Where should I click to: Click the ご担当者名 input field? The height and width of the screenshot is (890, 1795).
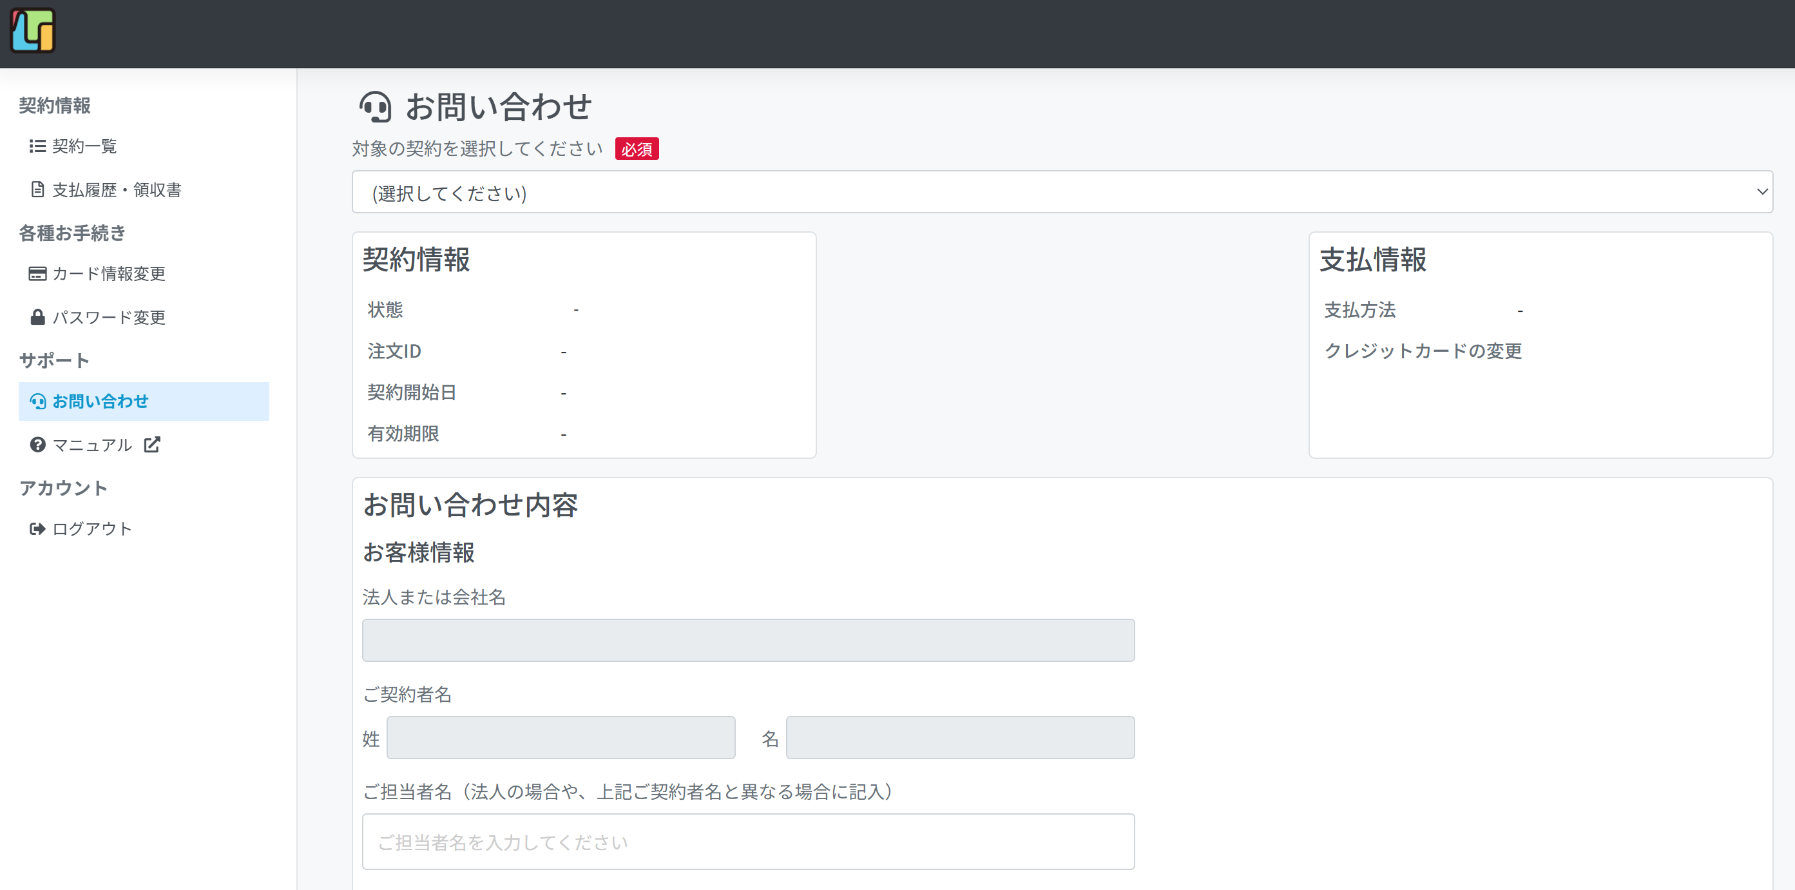749,842
